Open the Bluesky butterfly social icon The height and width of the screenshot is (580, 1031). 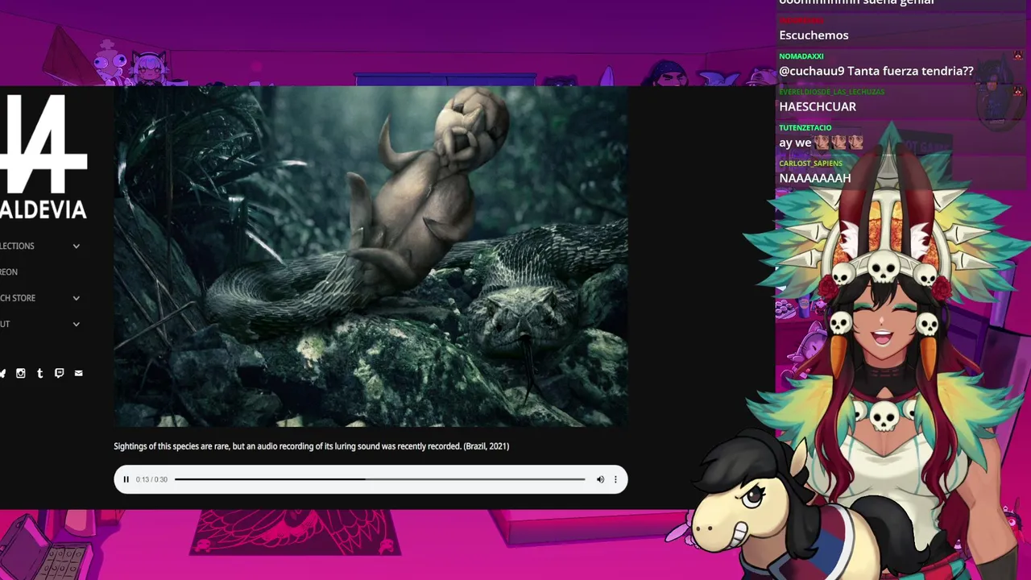click(x=2, y=373)
